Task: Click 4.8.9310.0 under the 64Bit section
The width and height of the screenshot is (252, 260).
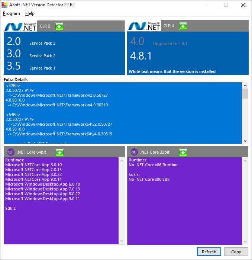Action: pyautogui.click(x=15, y=129)
